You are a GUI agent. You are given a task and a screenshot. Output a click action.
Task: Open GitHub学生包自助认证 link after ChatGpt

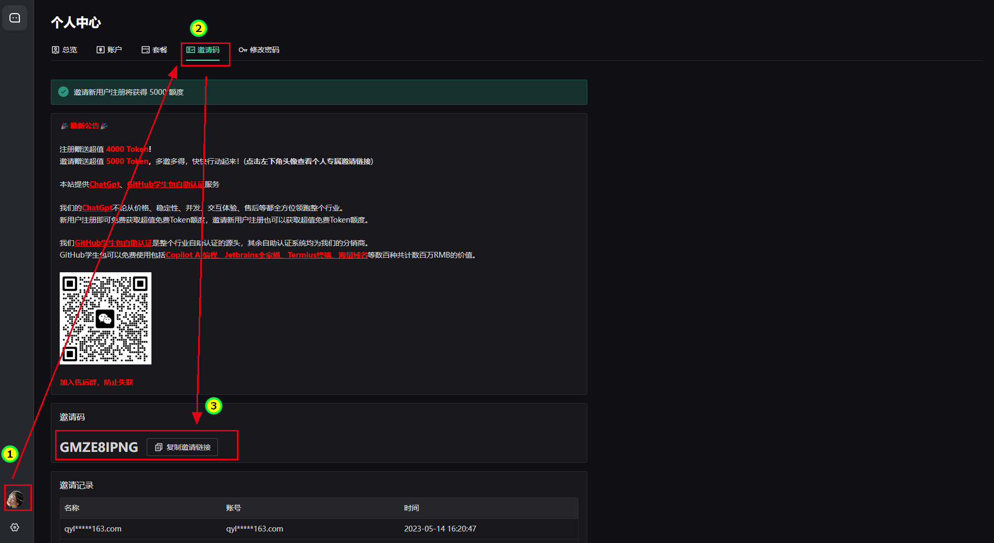[166, 184]
